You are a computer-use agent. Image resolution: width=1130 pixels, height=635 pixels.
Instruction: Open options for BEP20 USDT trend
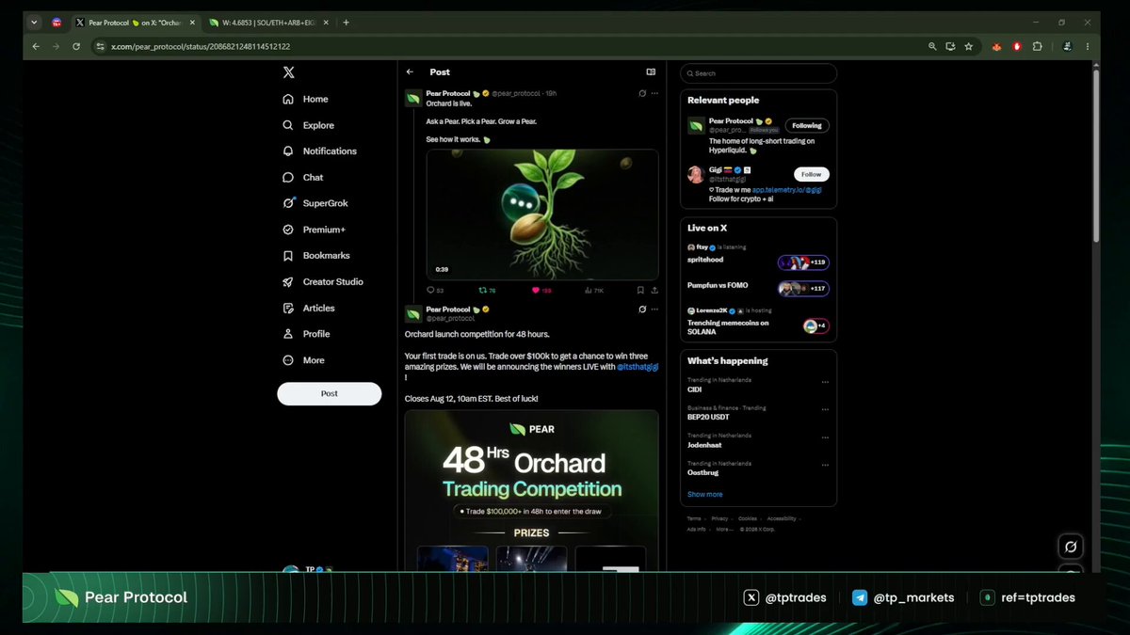coord(825,410)
